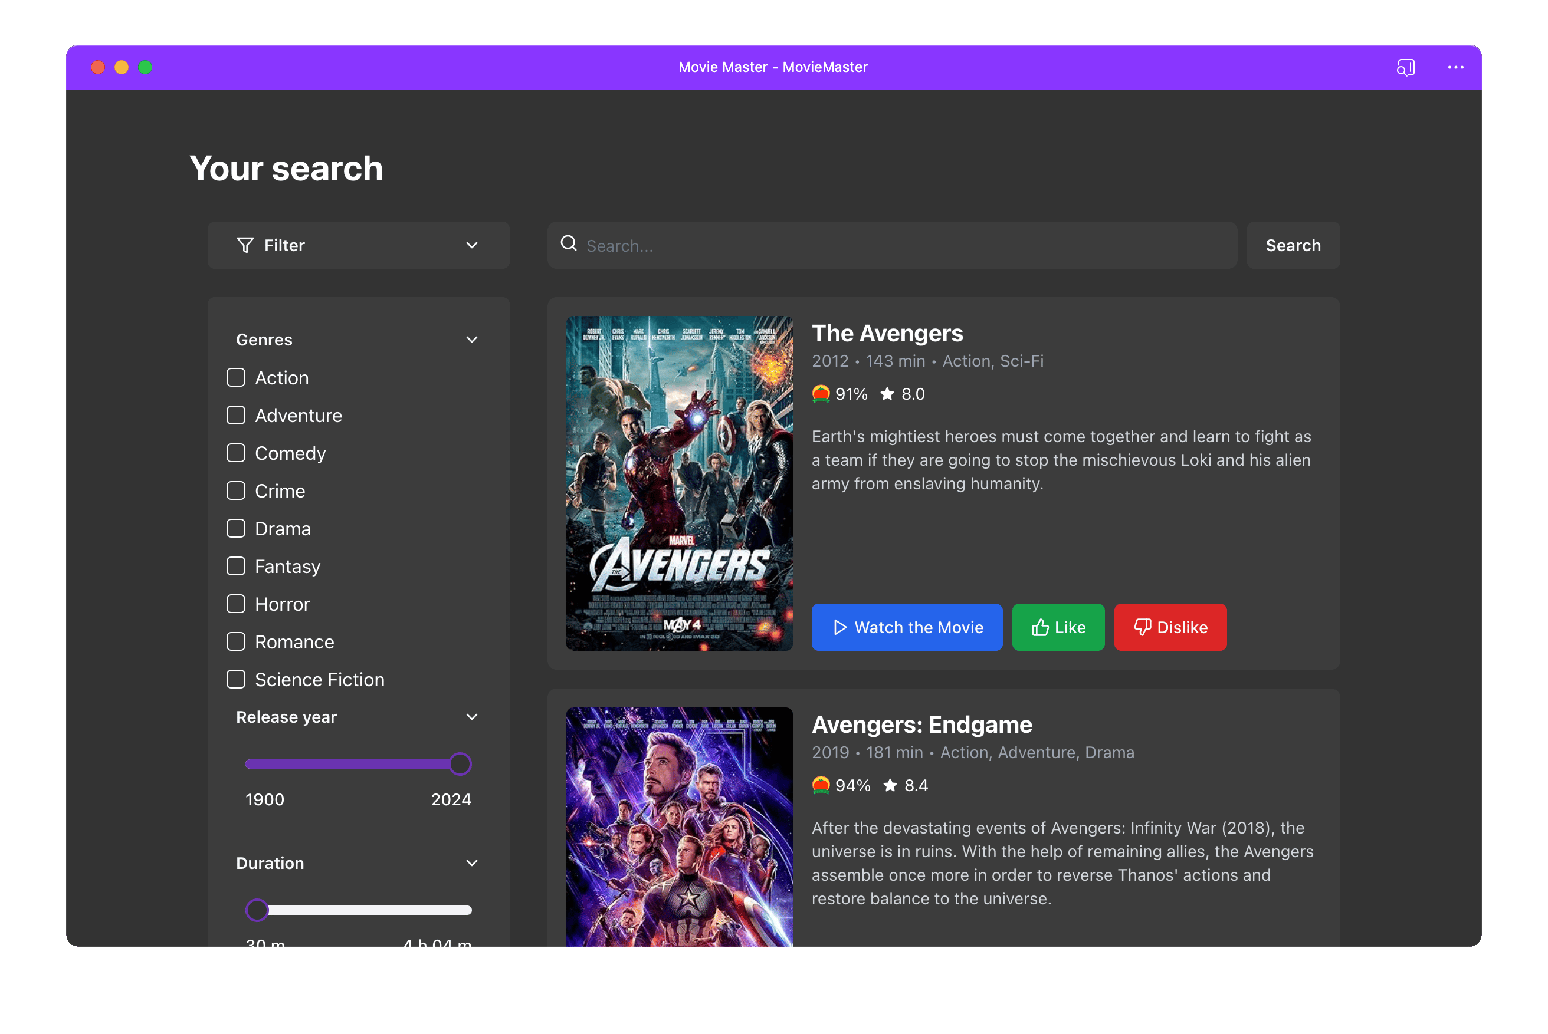Click '2012 • 143 min • Action, Sci-Fi' text
This screenshot has width=1548, height=1034.
[x=927, y=361]
